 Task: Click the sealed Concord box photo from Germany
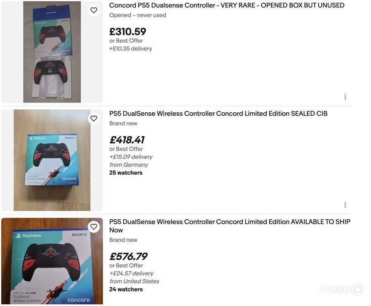coord(52,160)
